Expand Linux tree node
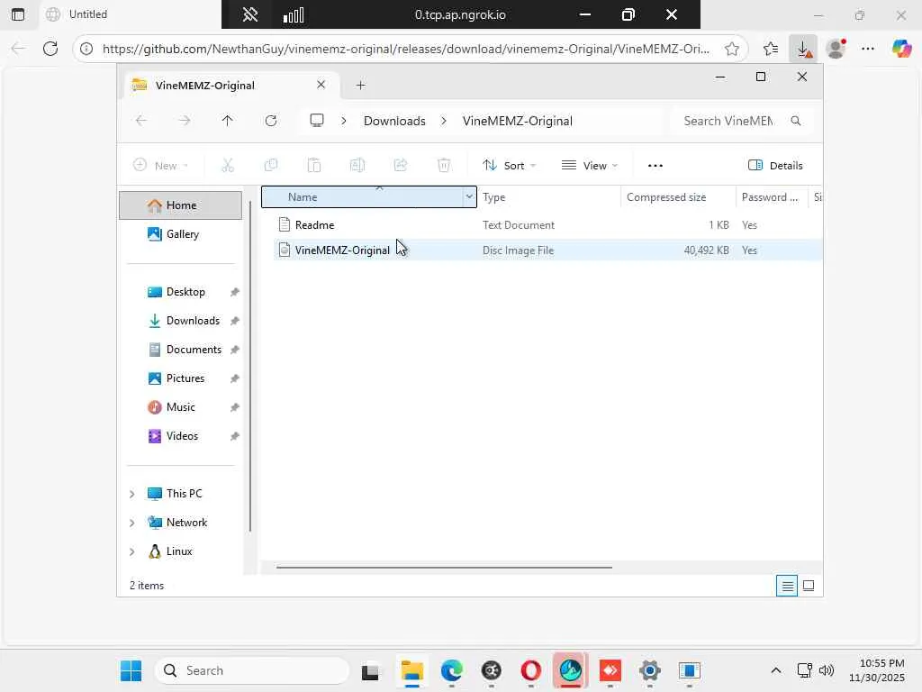The width and height of the screenshot is (922, 692). (132, 551)
